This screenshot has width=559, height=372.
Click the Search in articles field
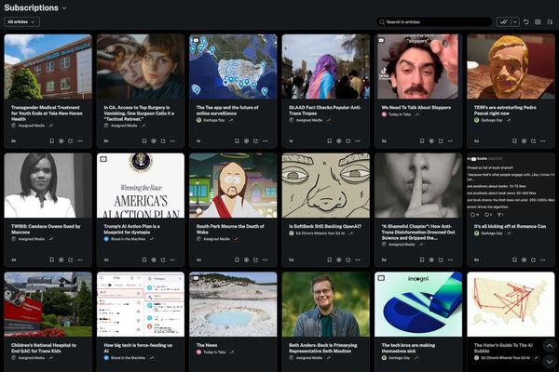[x=434, y=22]
